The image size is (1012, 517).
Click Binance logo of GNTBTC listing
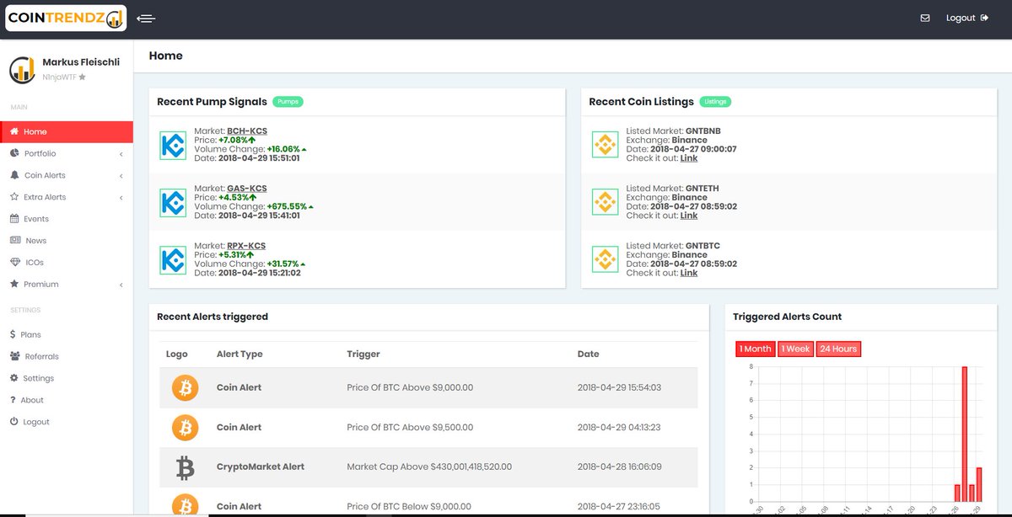pos(605,259)
